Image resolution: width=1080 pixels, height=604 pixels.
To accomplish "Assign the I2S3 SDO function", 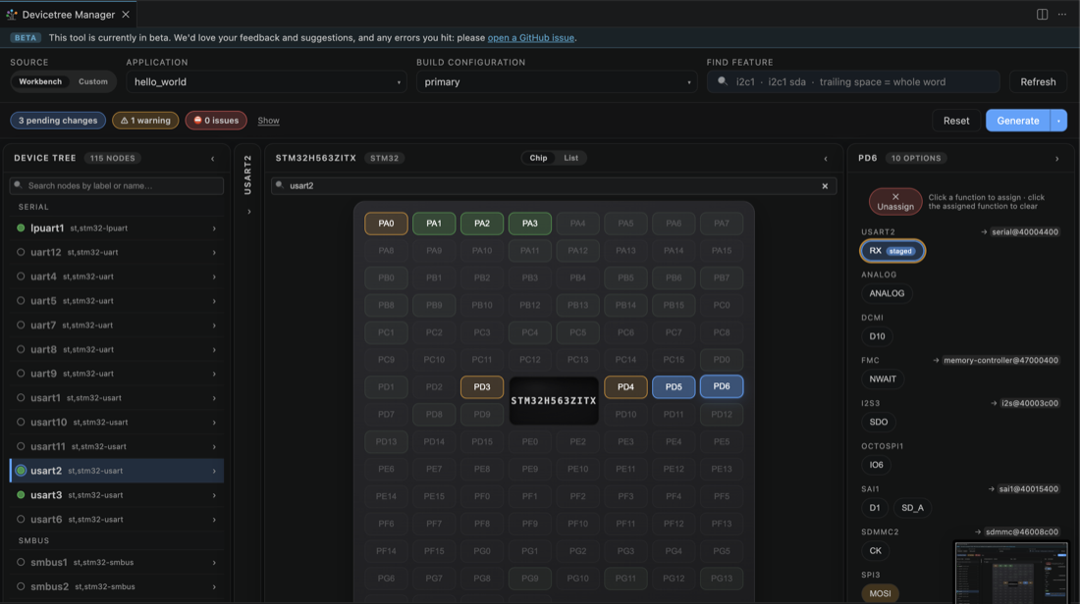I will click(x=878, y=422).
